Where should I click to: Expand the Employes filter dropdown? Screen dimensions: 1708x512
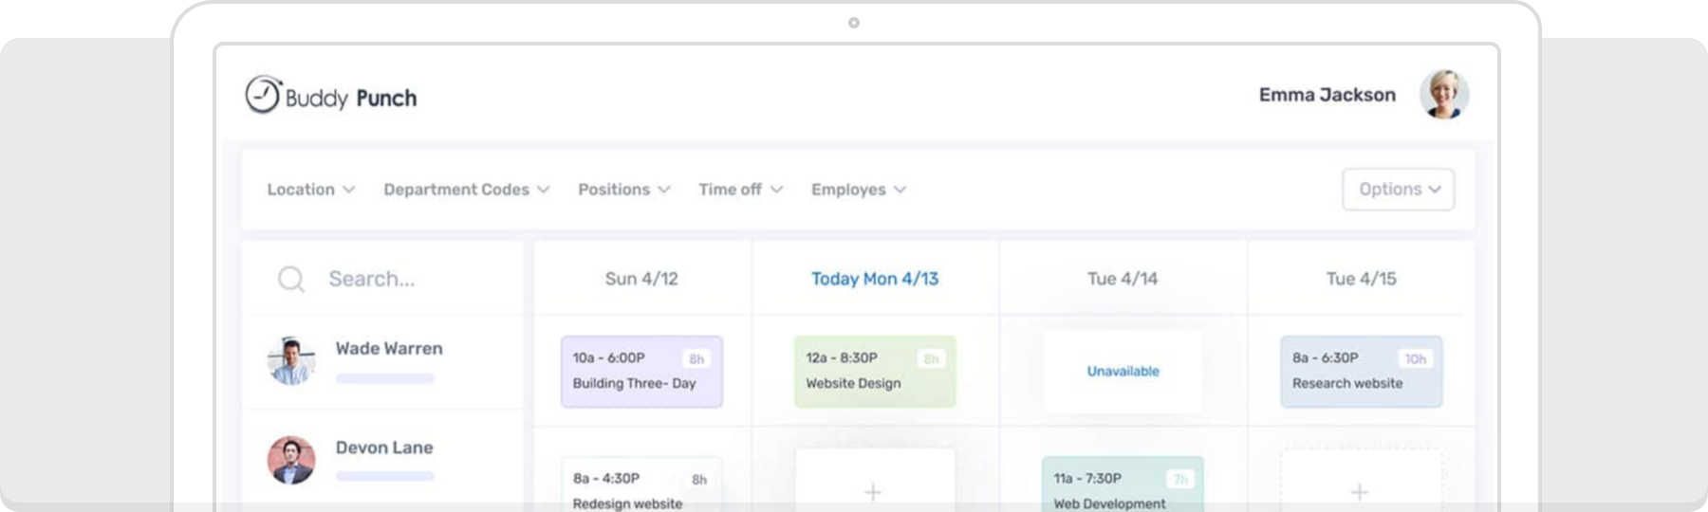pos(859,190)
